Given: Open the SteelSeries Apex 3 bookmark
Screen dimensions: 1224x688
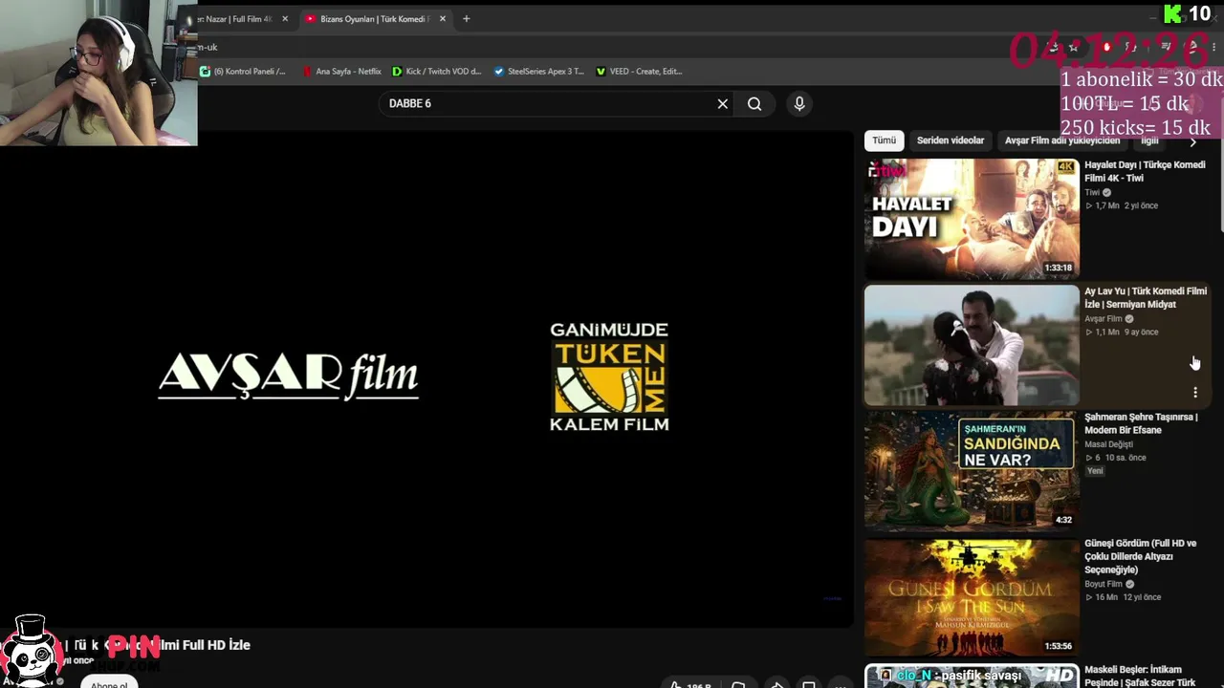Looking at the screenshot, I should [539, 72].
